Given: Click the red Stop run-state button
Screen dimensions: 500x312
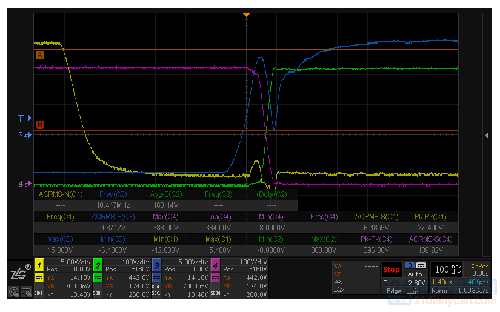Looking at the screenshot, I should [392, 270].
